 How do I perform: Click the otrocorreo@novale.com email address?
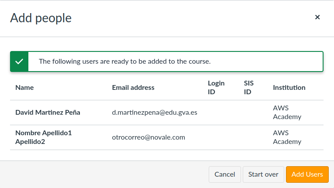[x=148, y=137]
